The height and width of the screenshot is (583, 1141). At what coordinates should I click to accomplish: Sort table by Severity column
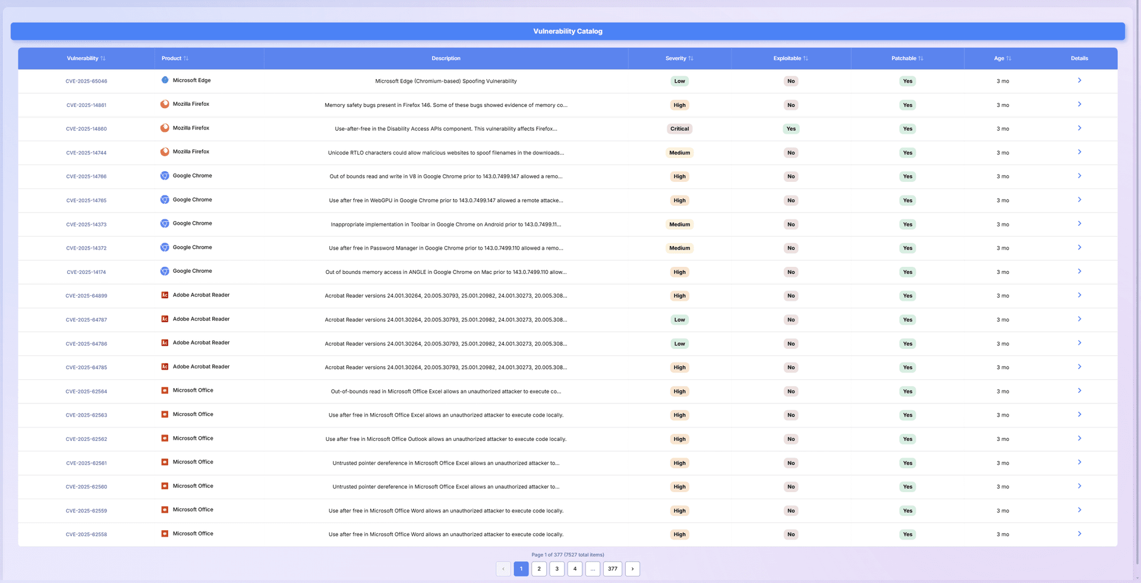coord(679,58)
